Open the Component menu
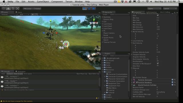Screen dimensions: 183x103 coord(57,1)
